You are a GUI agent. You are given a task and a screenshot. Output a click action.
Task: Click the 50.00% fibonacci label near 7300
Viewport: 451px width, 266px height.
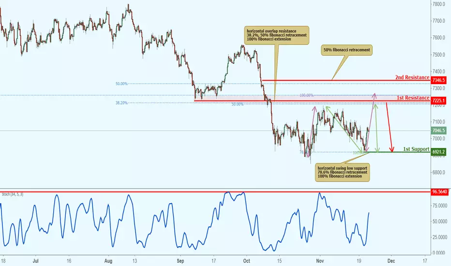[x=121, y=84]
